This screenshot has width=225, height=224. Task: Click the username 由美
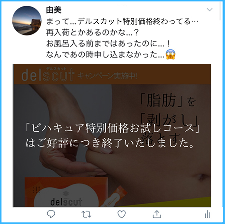point(54,10)
